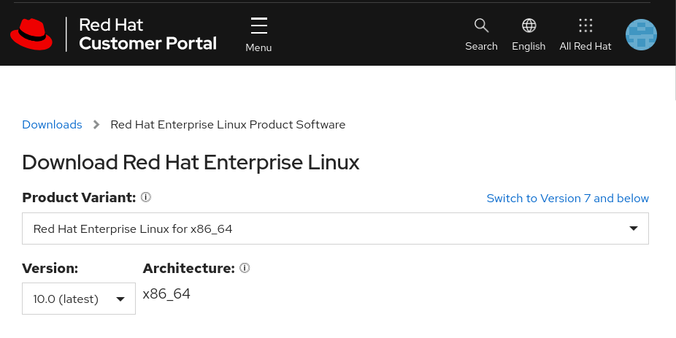Click the x86_64 architecture value
Image resolution: width=676 pixels, height=338 pixels.
[166, 294]
